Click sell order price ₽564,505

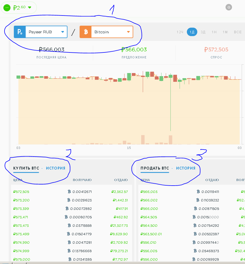[x=149, y=217]
